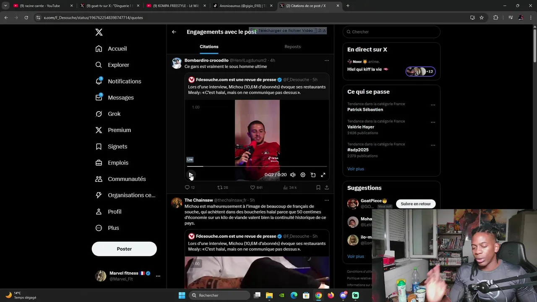
Task: Click Voir plus under trends
Action: point(355,169)
